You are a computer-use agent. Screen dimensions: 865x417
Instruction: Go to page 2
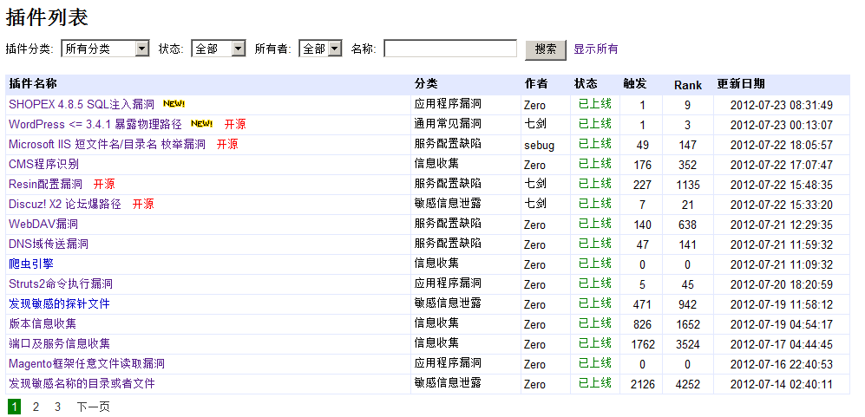pyautogui.click(x=36, y=407)
